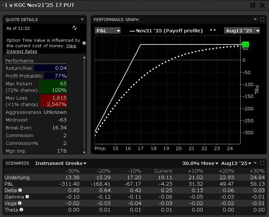
Task: Select P&L value -311.40
Action: click(70, 184)
